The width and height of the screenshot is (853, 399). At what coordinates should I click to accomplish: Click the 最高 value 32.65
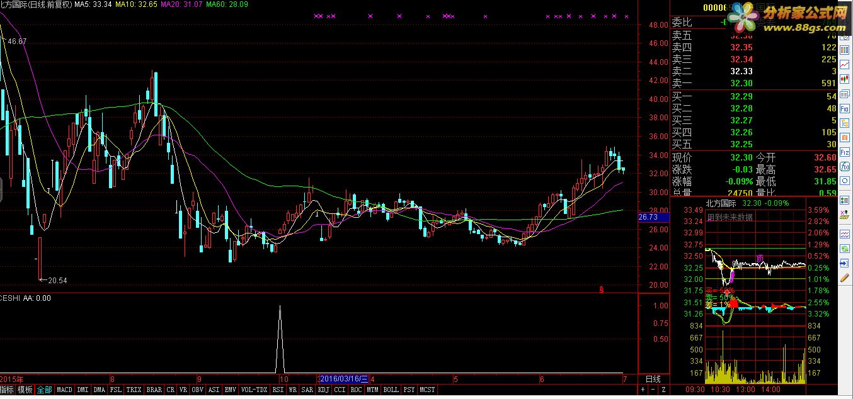[x=825, y=170]
